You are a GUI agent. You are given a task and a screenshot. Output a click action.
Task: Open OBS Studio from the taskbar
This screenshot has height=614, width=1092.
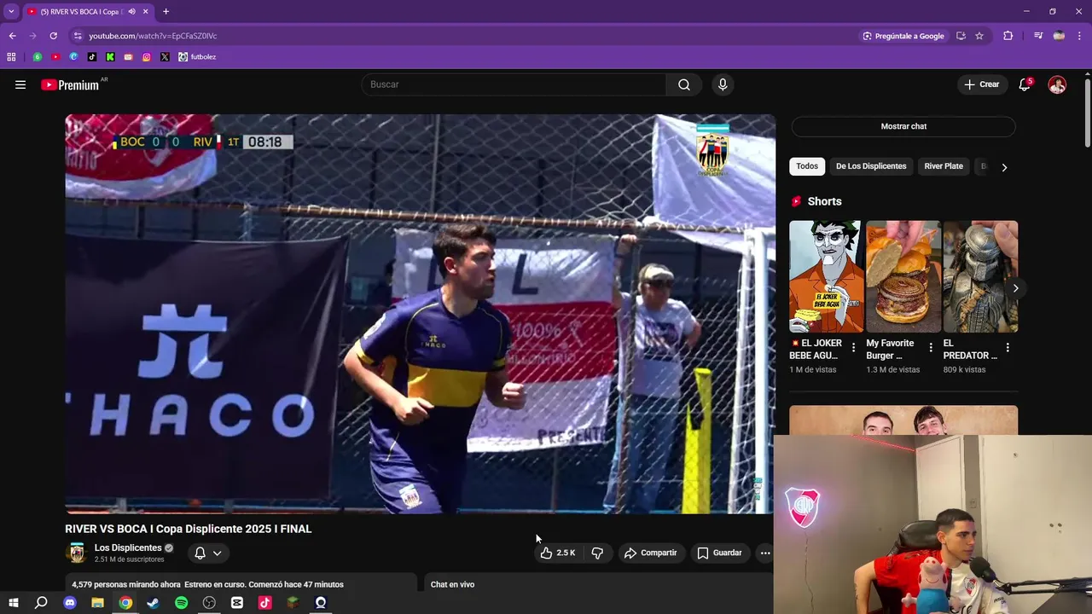[x=209, y=603]
